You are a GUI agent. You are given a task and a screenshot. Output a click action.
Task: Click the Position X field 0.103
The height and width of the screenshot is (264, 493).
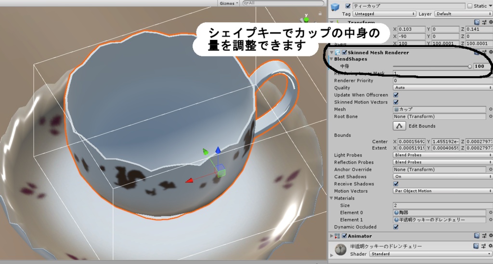pos(411,29)
